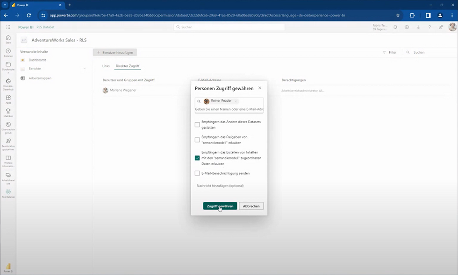The height and width of the screenshot is (275, 458).
Task: Focus the top Suchen search box
Action: click(x=229, y=27)
